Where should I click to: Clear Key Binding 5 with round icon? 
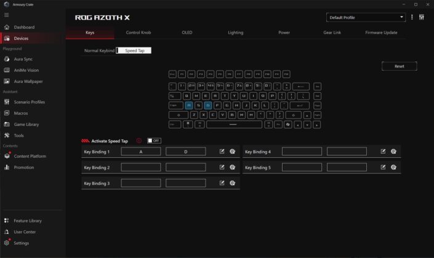(393, 167)
